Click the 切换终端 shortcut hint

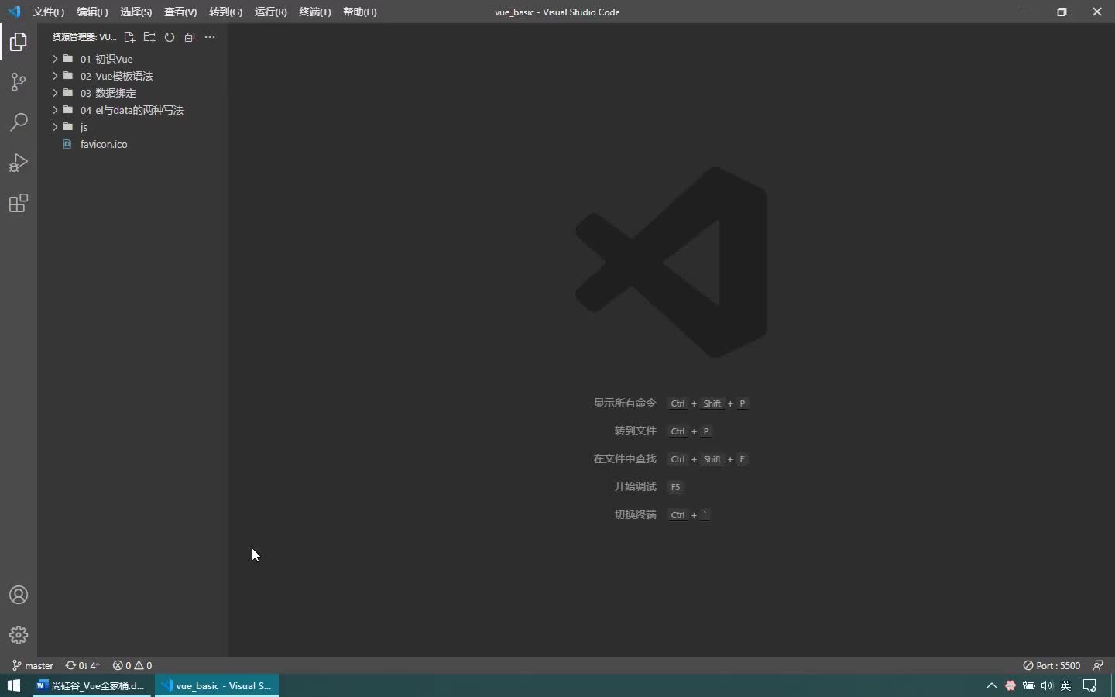pos(635,514)
